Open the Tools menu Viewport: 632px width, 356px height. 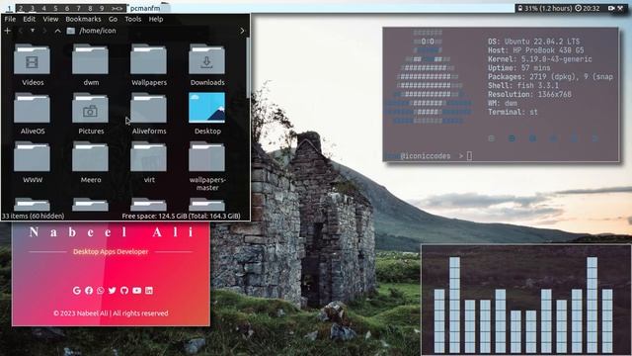132,19
